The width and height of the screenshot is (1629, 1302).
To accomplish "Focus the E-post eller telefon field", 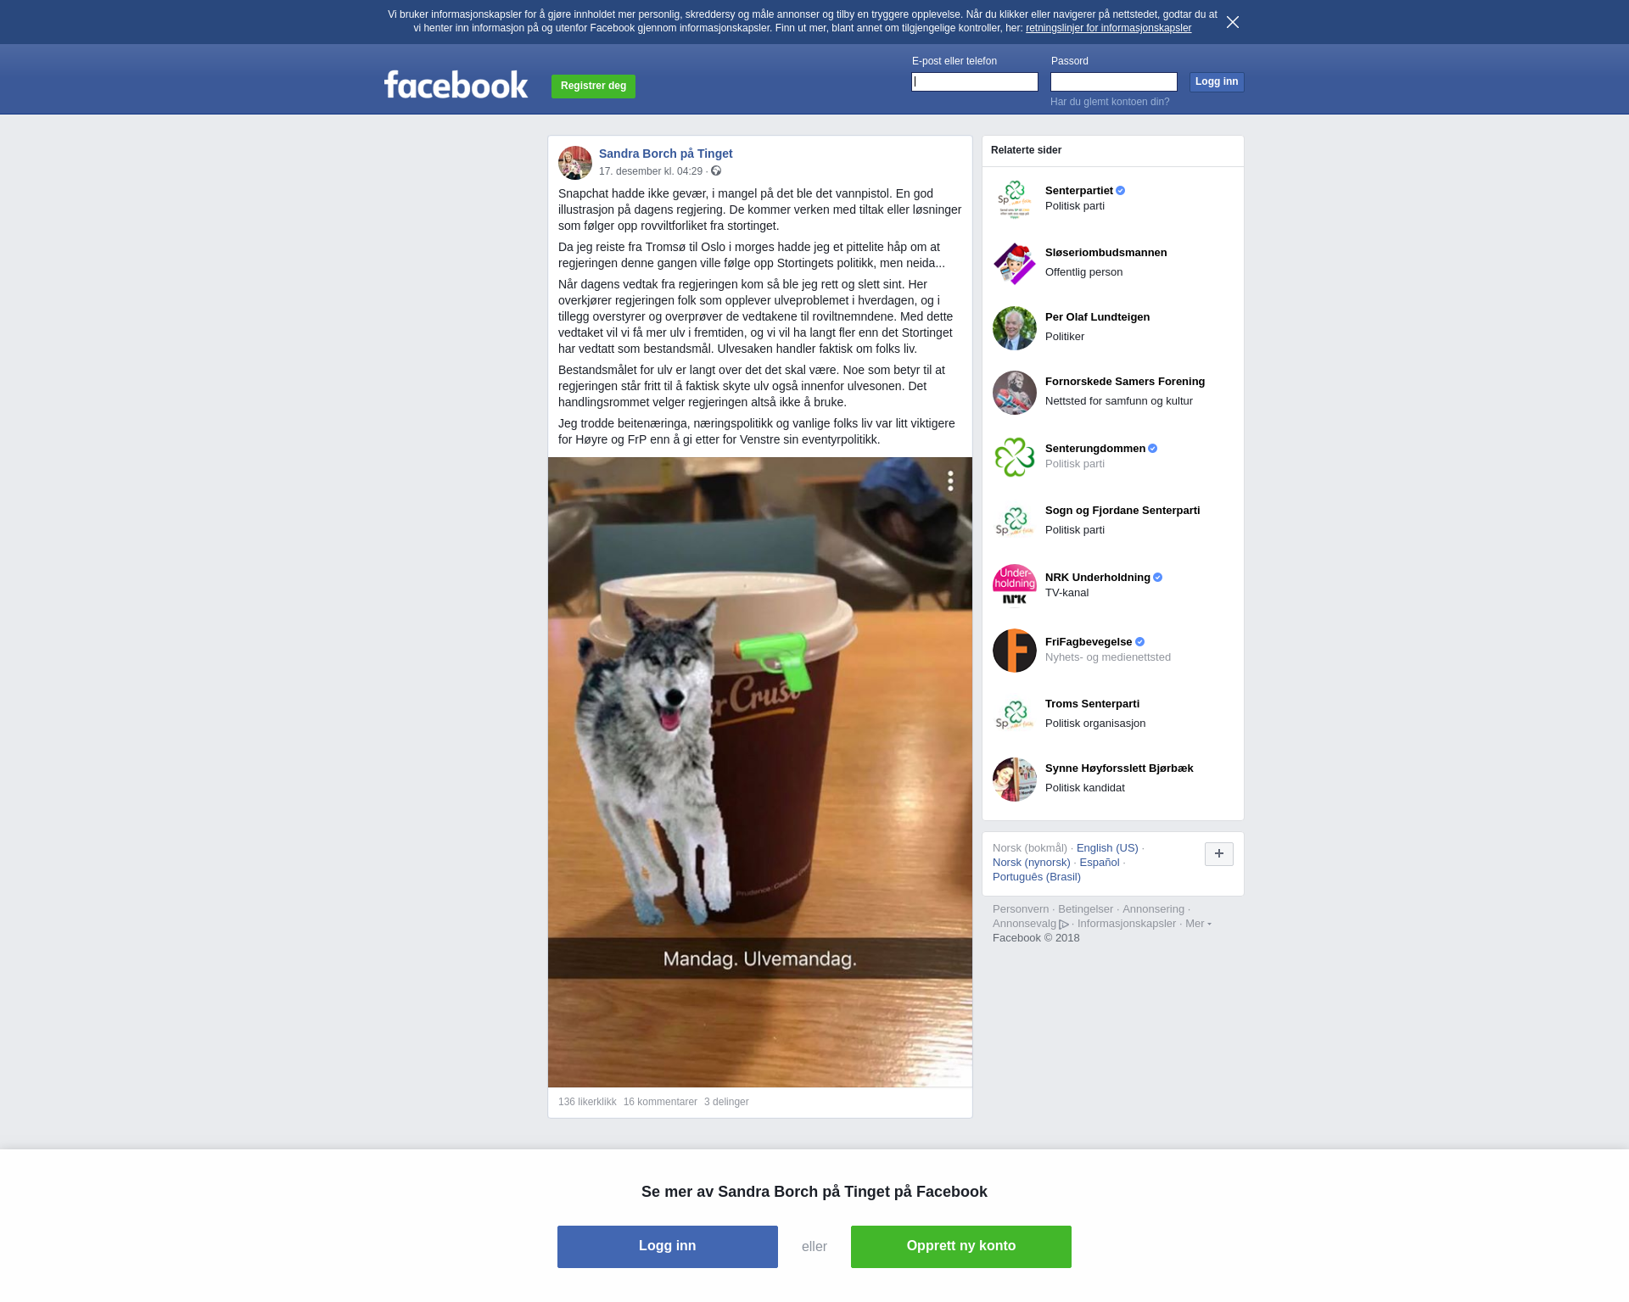I will tap(975, 81).
